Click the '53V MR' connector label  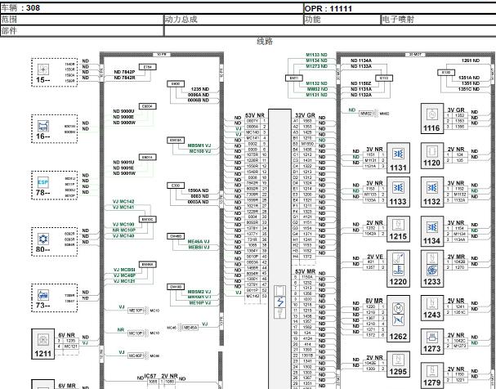pyautogui.click(x=305, y=271)
